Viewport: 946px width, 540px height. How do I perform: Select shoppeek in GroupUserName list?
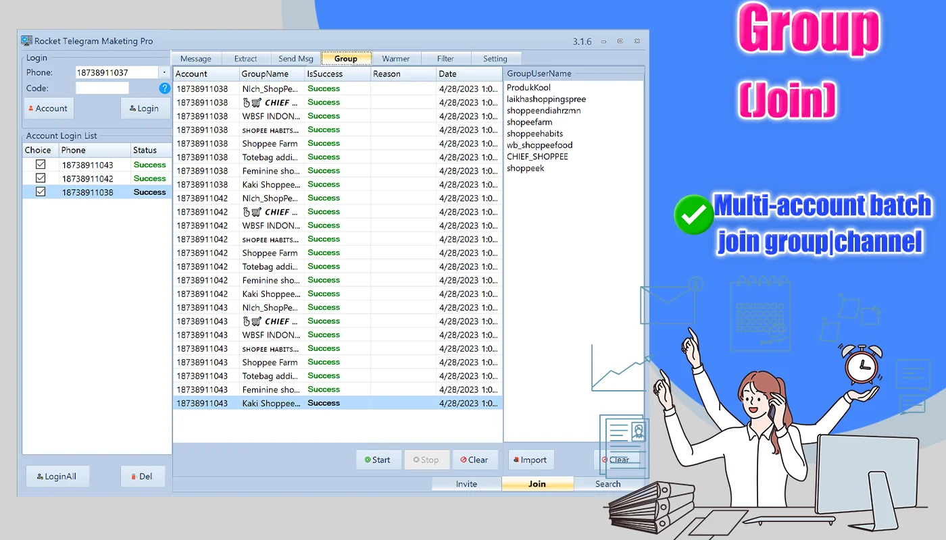click(x=526, y=168)
